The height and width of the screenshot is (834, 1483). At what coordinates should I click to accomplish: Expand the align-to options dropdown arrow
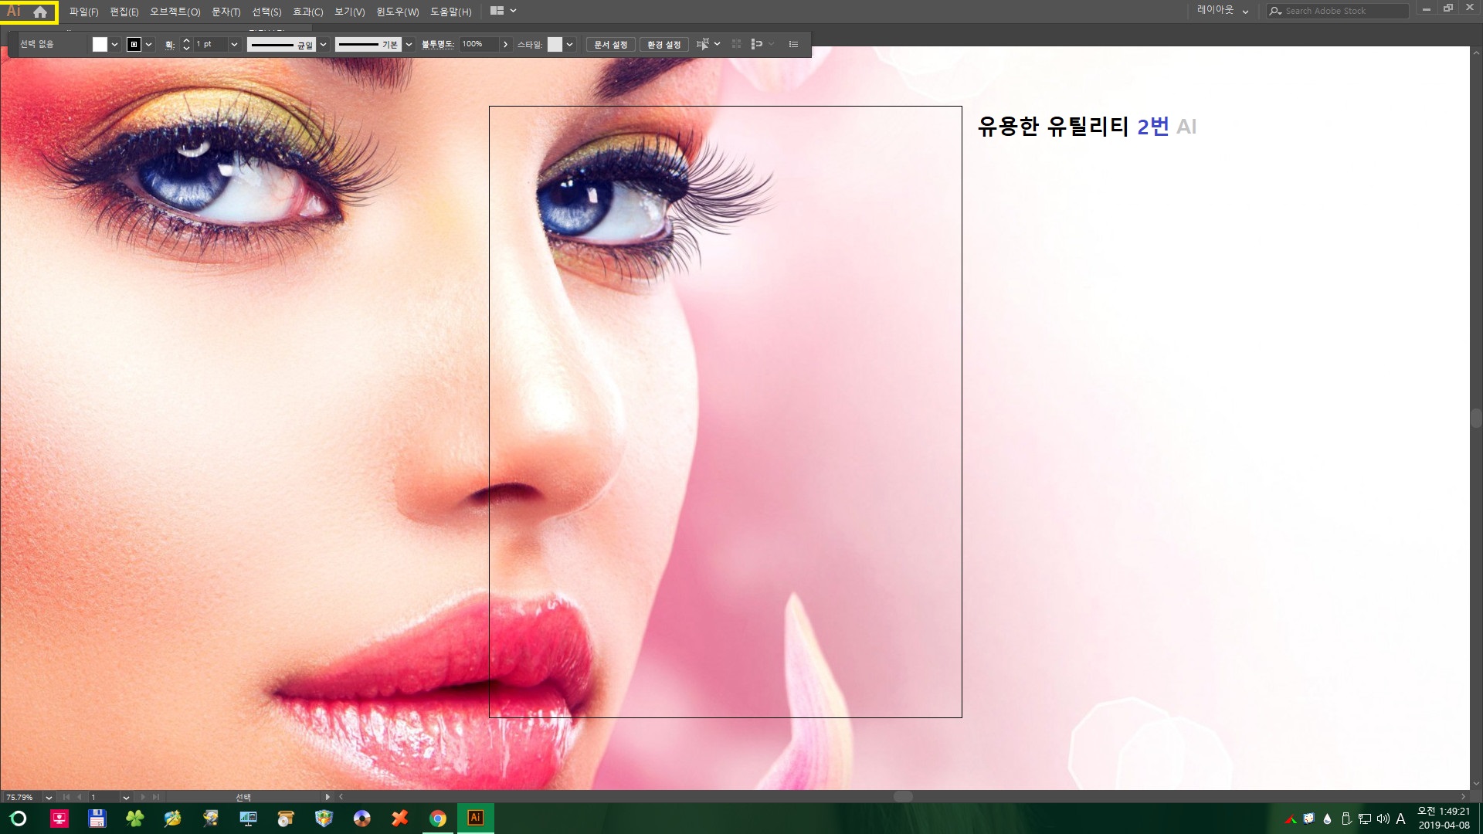(x=718, y=44)
